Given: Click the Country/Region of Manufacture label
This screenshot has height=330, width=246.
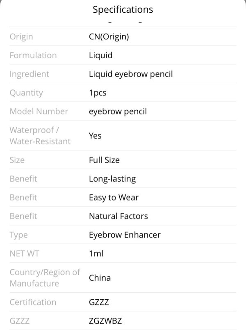Looking at the screenshot, I should (45, 278).
